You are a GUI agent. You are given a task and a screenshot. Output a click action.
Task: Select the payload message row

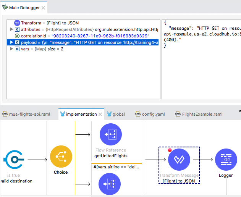pyautogui.click(x=83, y=42)
